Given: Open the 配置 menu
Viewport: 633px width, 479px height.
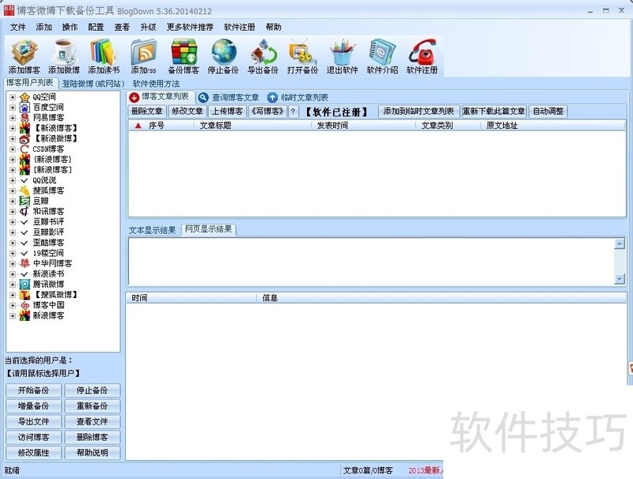Looking at the screenshot, I should 96,27.
